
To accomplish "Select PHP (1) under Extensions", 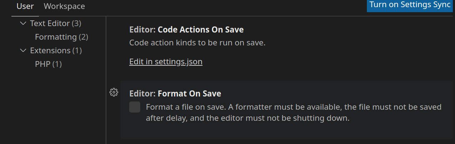I will coord(48,64).
